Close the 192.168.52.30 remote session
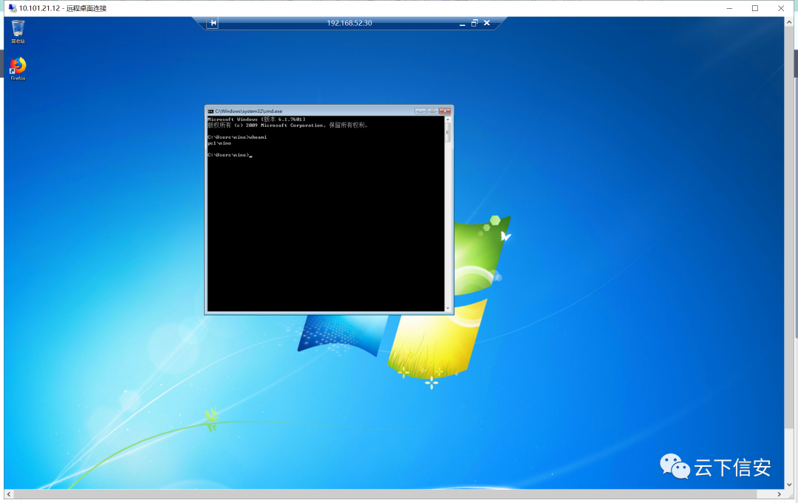The image size is (798, 503). click(x=487, y=23)
